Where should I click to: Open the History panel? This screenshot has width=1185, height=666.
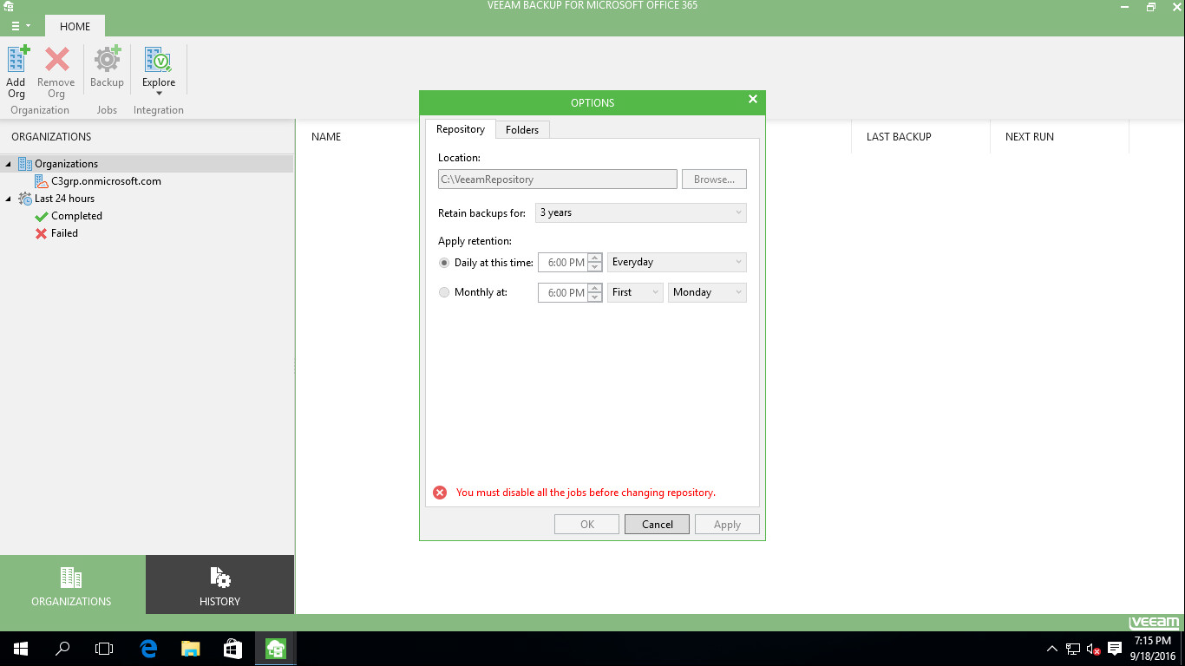pyautogui.click(x=219, y=585)
